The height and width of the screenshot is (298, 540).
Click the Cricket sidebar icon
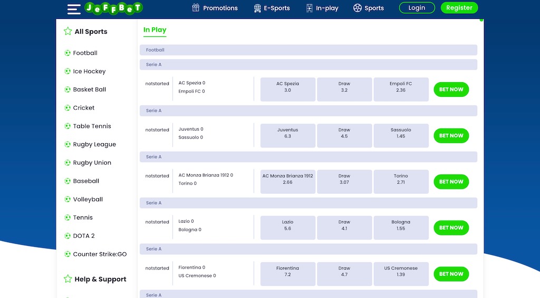click(x=67, y=107)
